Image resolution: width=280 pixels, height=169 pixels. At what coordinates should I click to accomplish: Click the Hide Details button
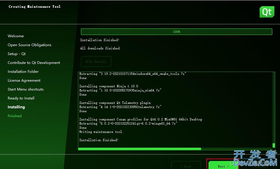pyautogui.click(x=96, y=62)
